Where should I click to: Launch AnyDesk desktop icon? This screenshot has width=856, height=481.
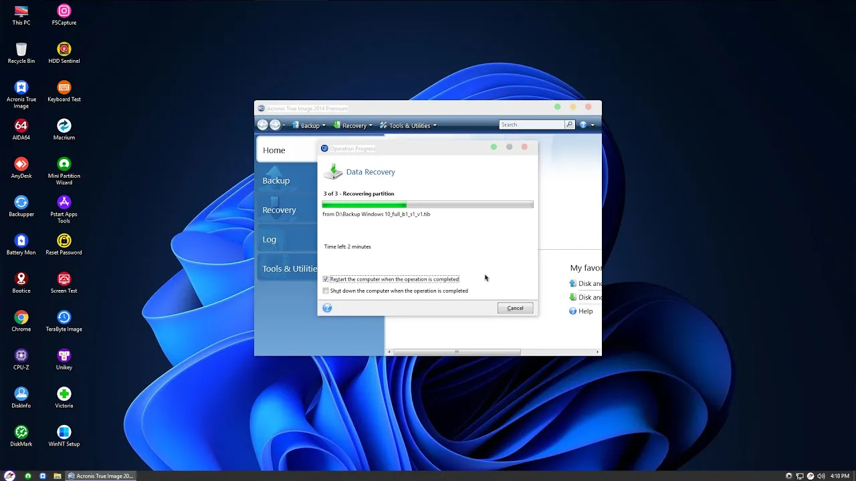click(21, 168)
